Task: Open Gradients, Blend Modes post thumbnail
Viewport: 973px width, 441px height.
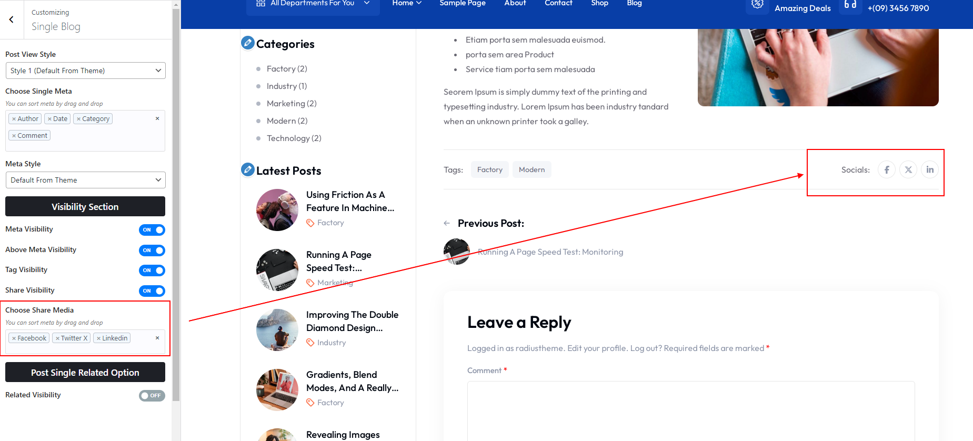Action: pos(277,390)
